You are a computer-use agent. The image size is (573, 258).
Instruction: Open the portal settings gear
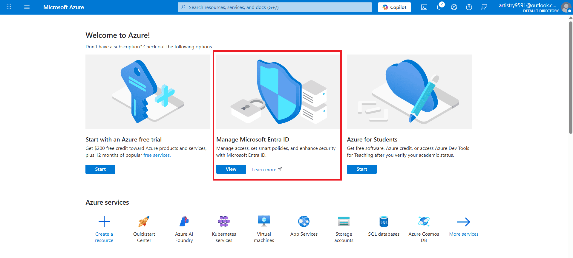pyautogui.click(x=454, y=7)
